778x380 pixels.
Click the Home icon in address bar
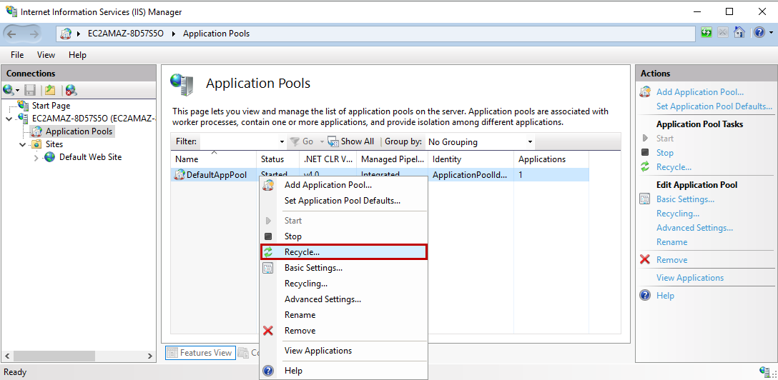pos(739,33)
